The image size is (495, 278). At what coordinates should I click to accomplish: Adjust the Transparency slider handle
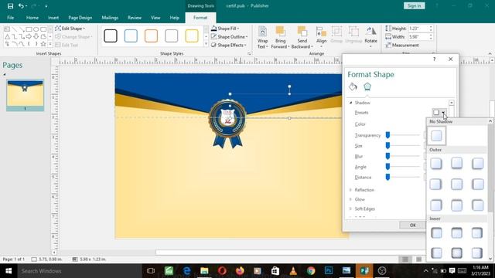point(387,135)
